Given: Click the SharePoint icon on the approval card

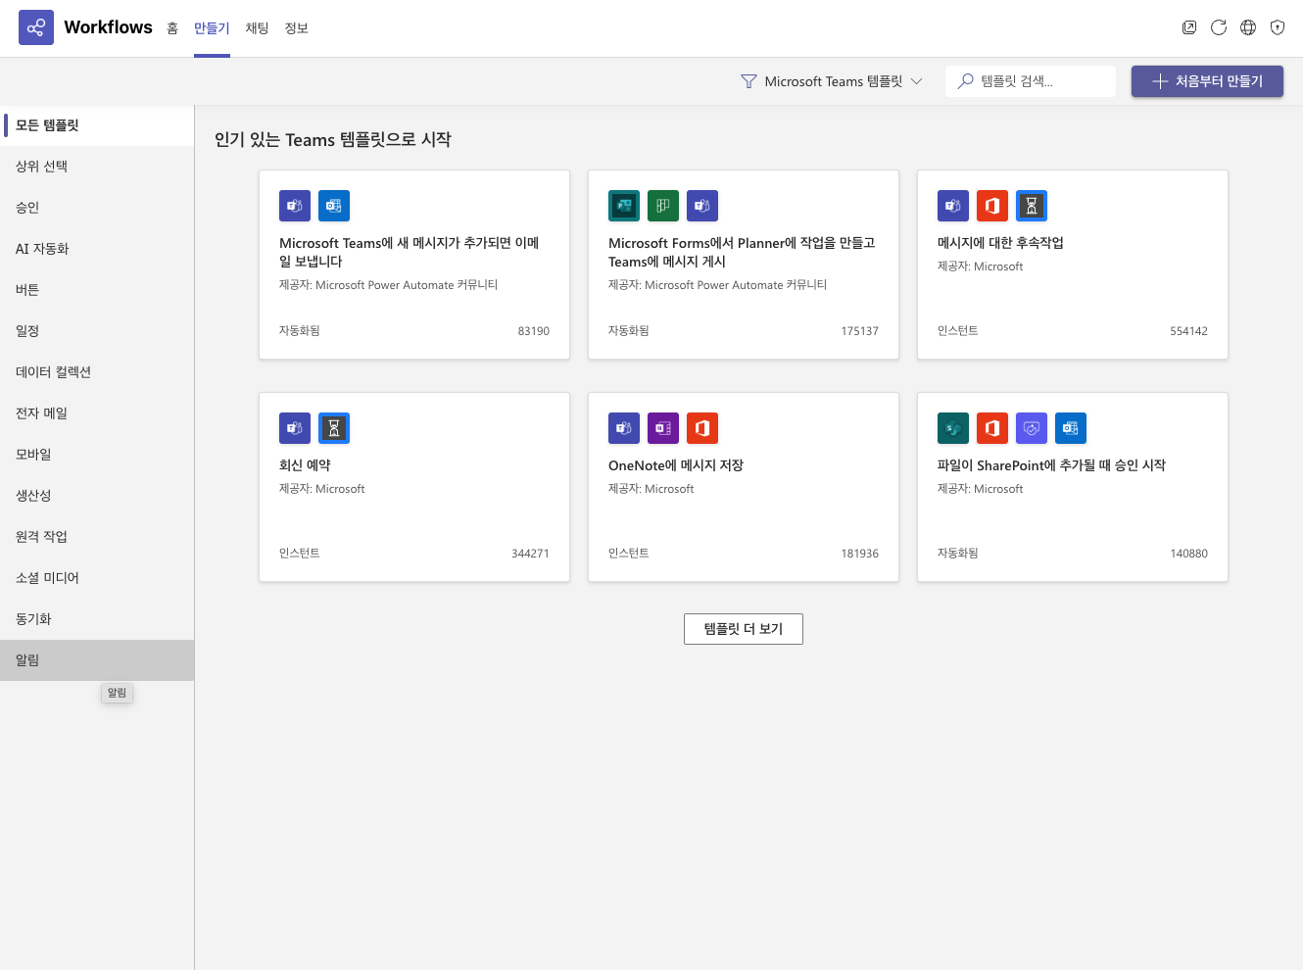Looking at the screenshot, I should pyautogui.click(x=953, y=428).
